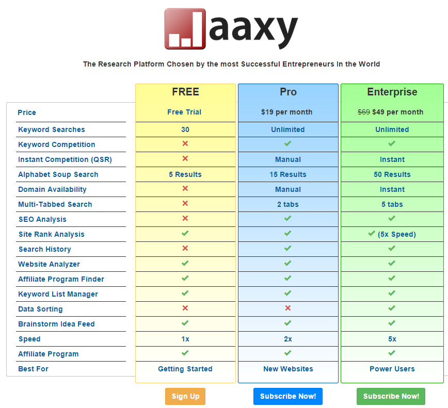This screenshot has height=408, width=448.
Task: Click the 'Brainstorm Idea Feed' label
Action: coord(56,324)
